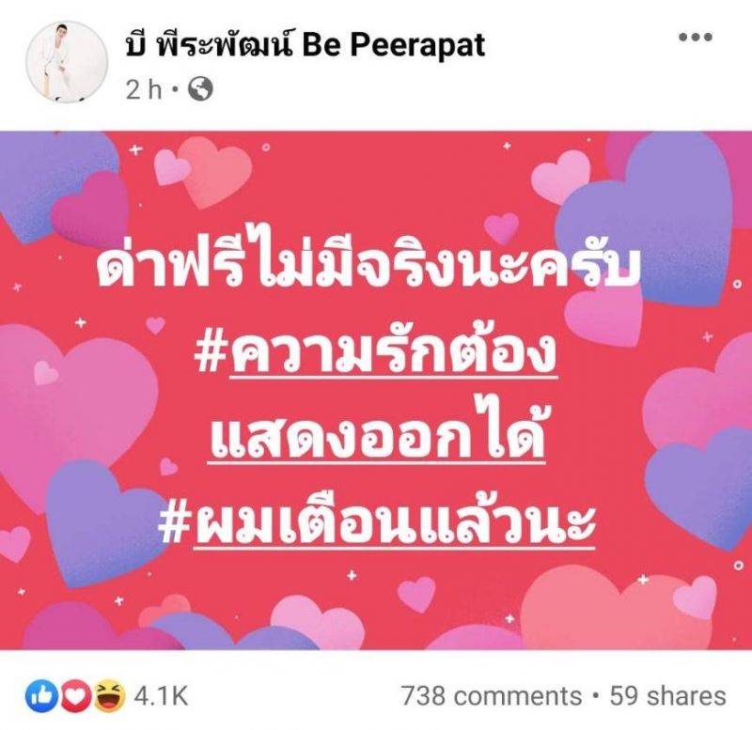Click the Haha laughing reaction icon
This screenshot has height=730, width=752.
coord(109,696)
